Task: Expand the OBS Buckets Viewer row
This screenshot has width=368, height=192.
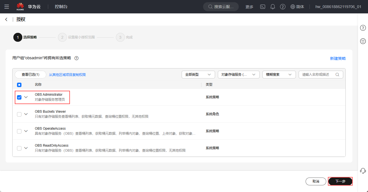Action: pos(26,114)
